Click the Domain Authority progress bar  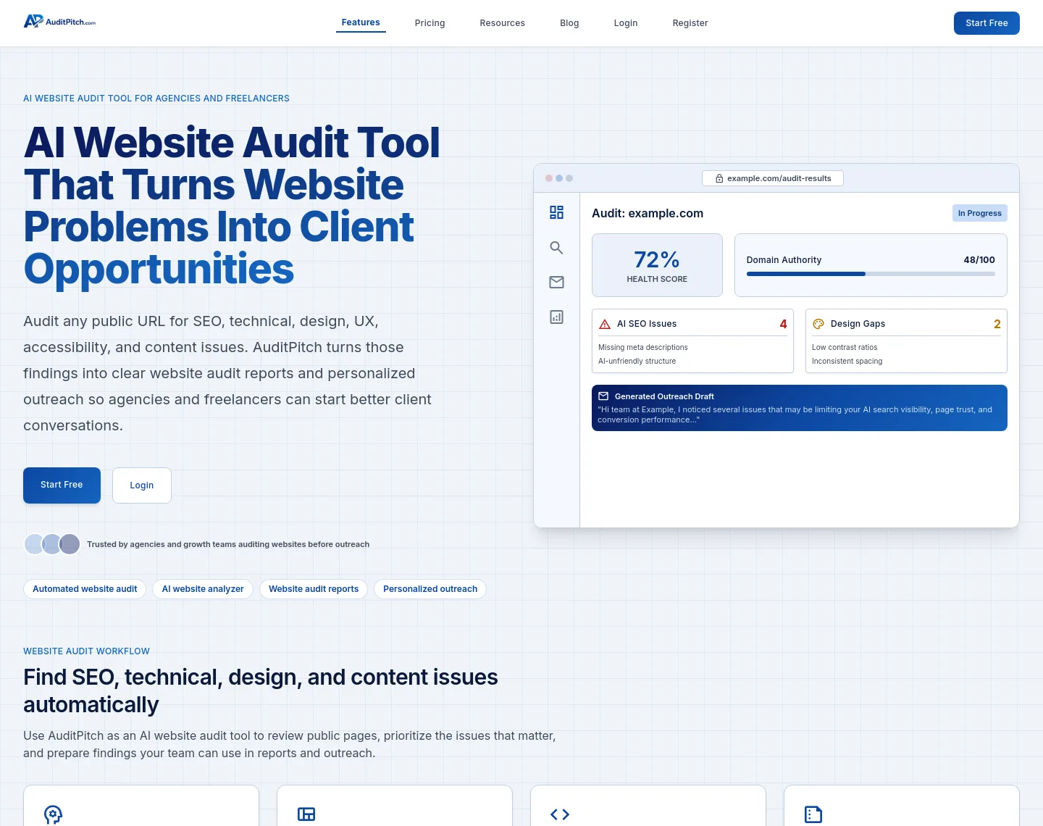coord(871,274)
